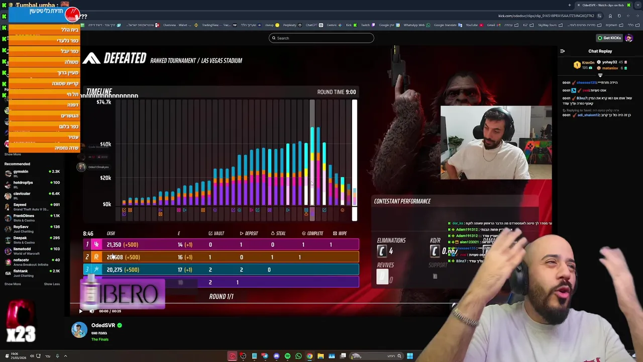Play the clip with the play button
Viewport: 643px width, 362px height.
[x=80, y=311]
